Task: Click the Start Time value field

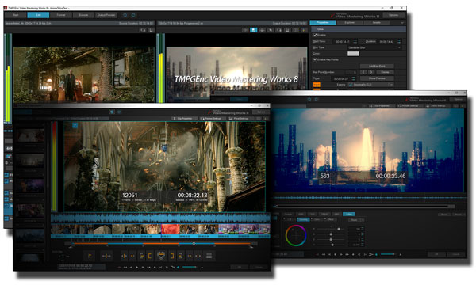Action: 343,41
